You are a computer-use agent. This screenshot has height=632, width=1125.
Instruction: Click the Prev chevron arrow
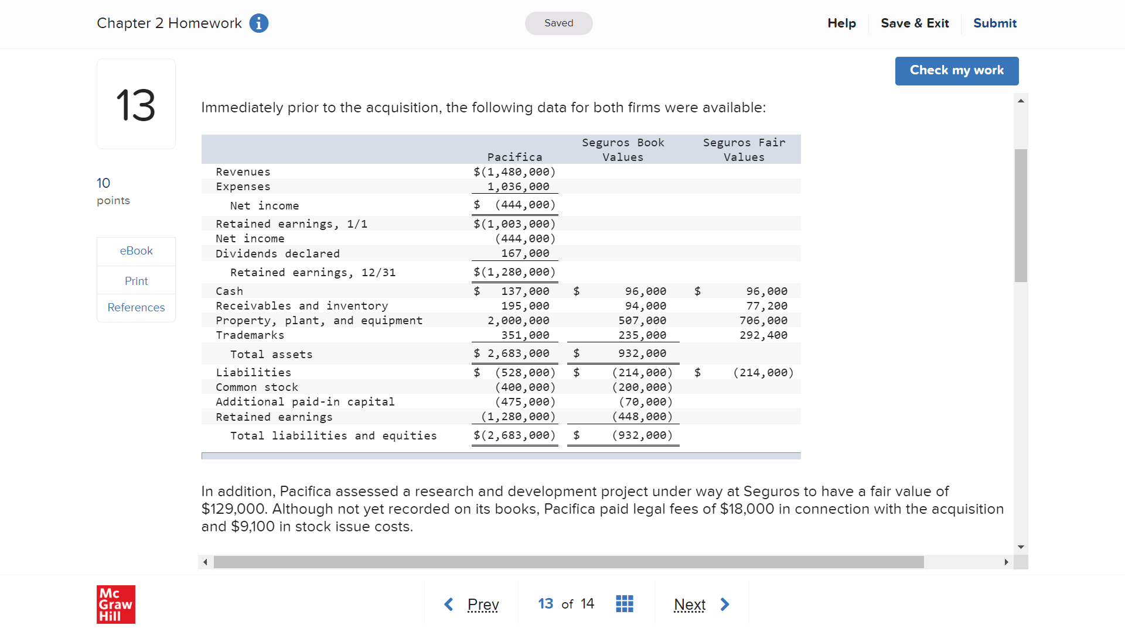point(449,604)
